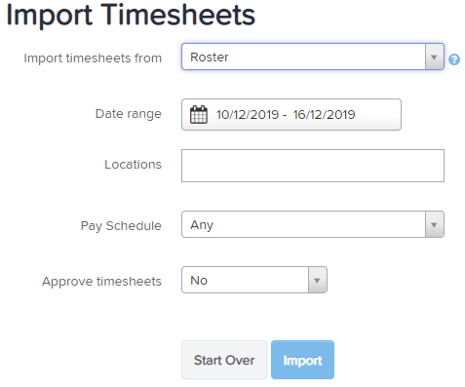Image resolution: width=465 pixels, height=387 pixels.
Task: Click the end date 16/12/2019
Action: [324, 115]
